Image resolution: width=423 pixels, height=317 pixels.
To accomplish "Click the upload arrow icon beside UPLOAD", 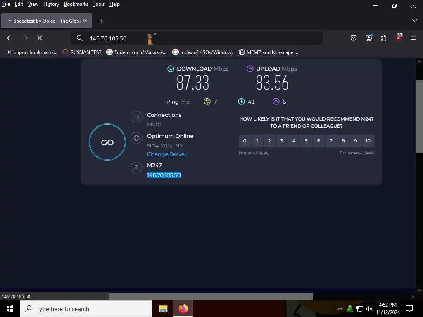I will point(250,69).
